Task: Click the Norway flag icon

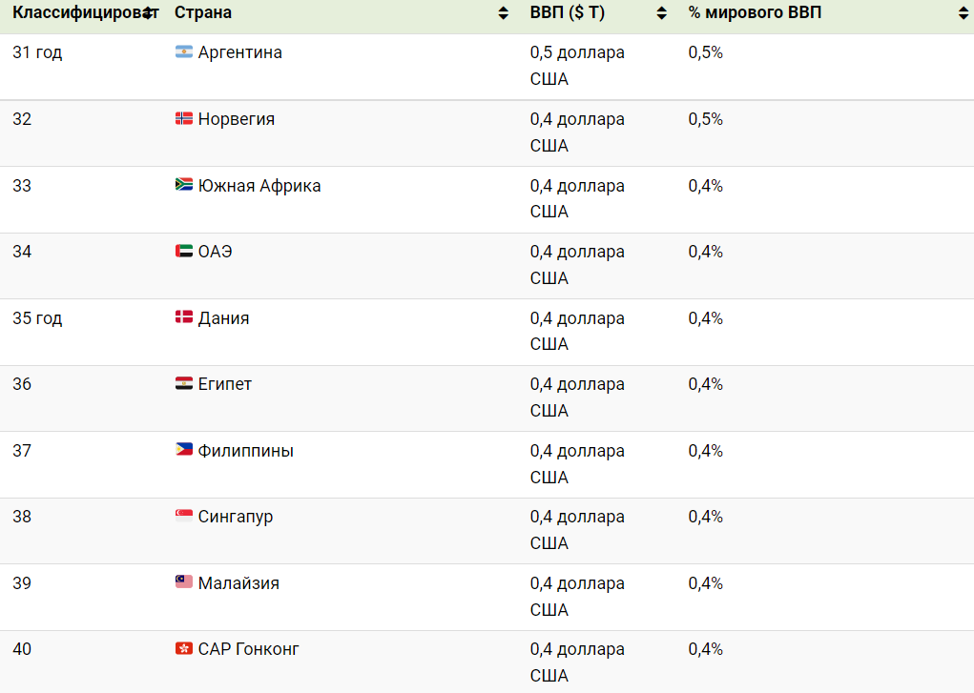Action: (x=184, y=119)
